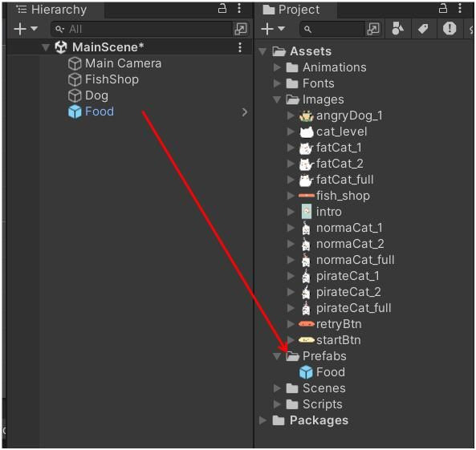Click the Project error filter icon
The width and height of the screenshot is (476, 450).
click(450, 29)
